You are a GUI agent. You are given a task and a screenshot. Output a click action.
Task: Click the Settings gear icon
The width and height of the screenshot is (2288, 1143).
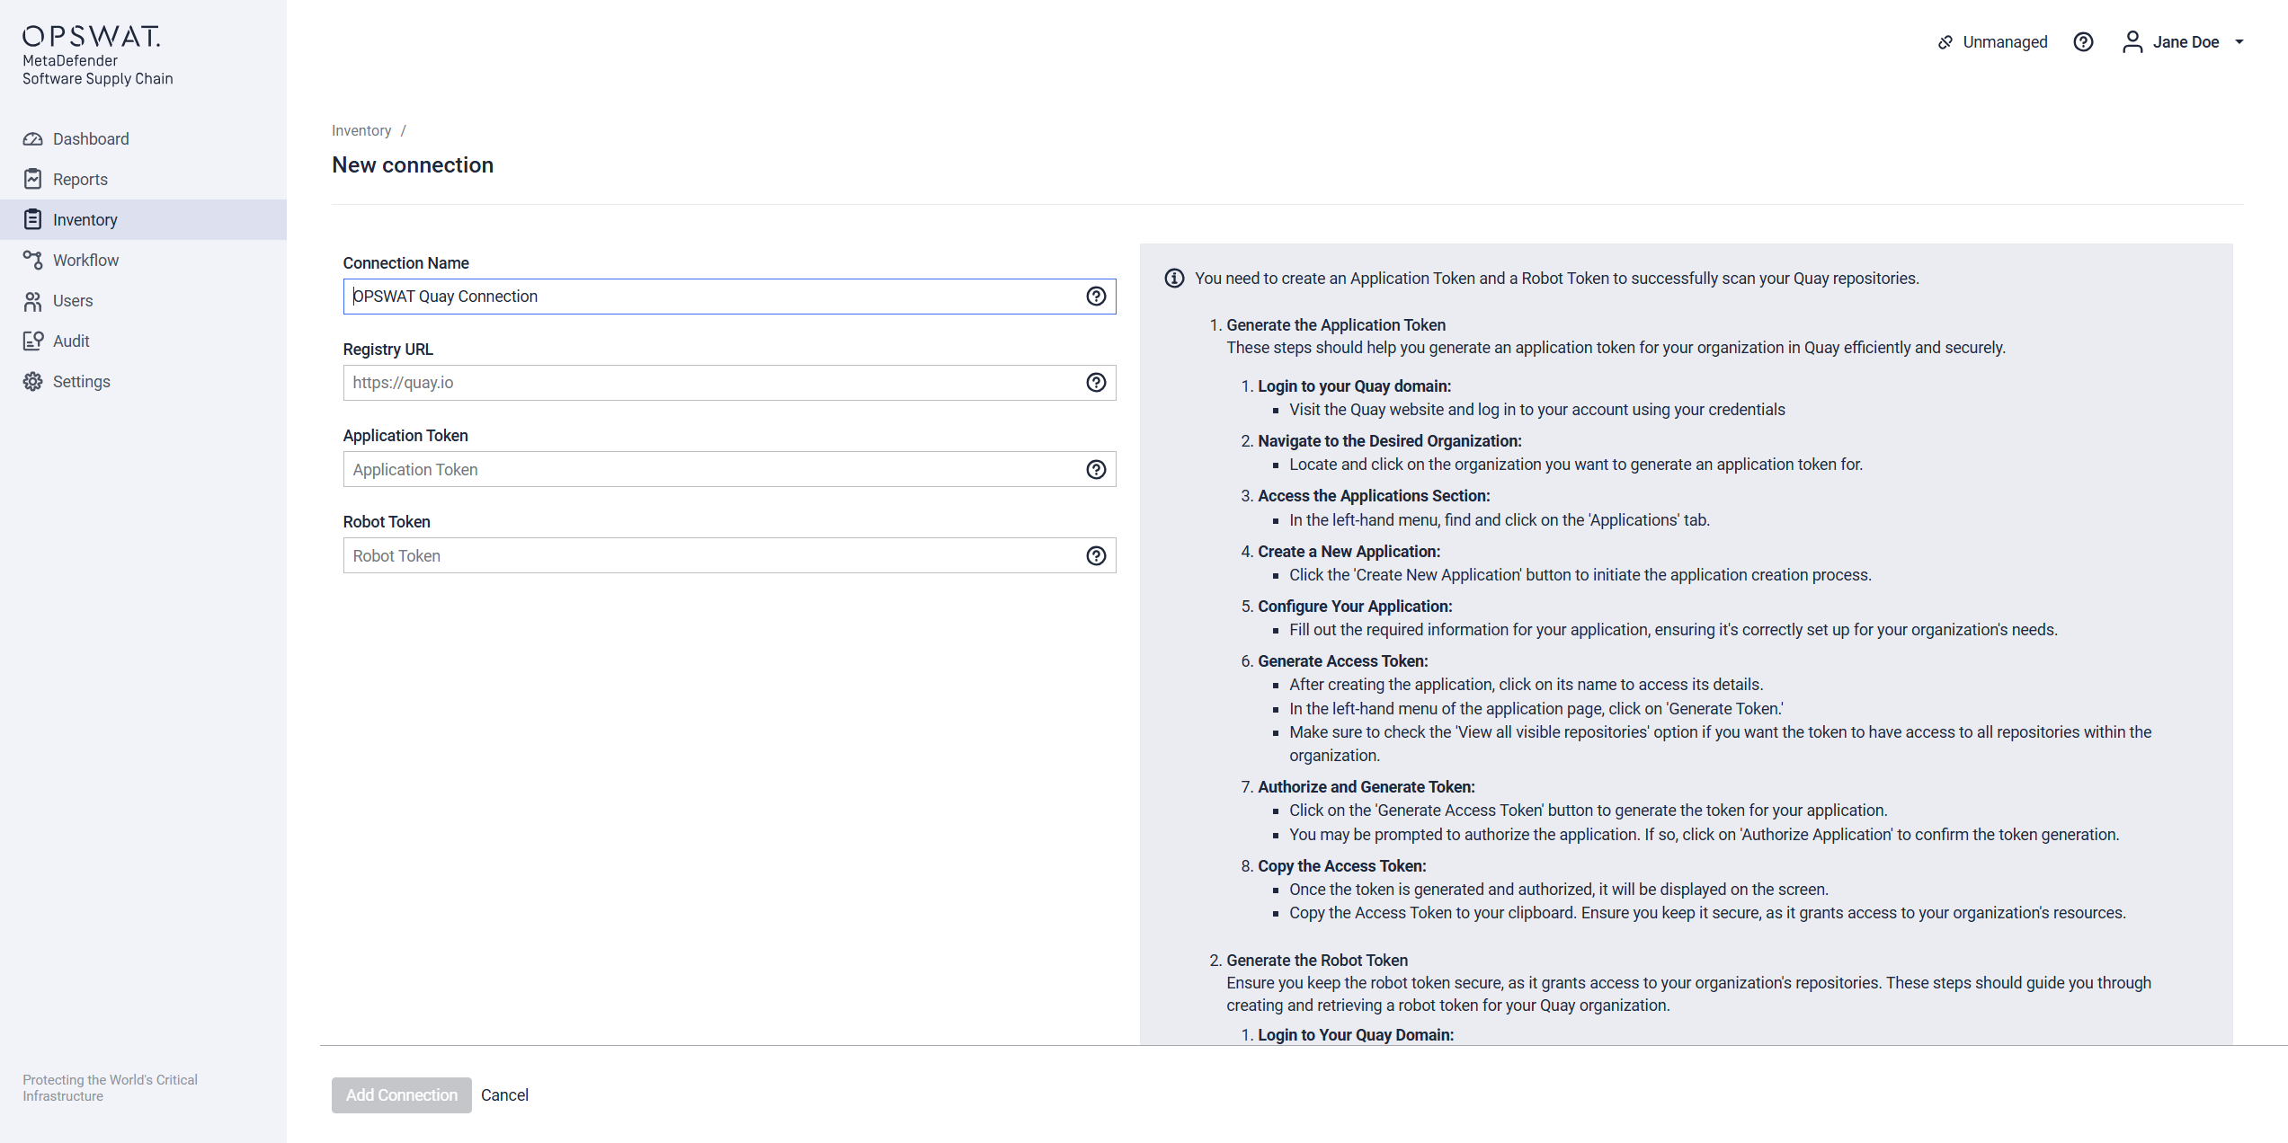tap(33, 382)
